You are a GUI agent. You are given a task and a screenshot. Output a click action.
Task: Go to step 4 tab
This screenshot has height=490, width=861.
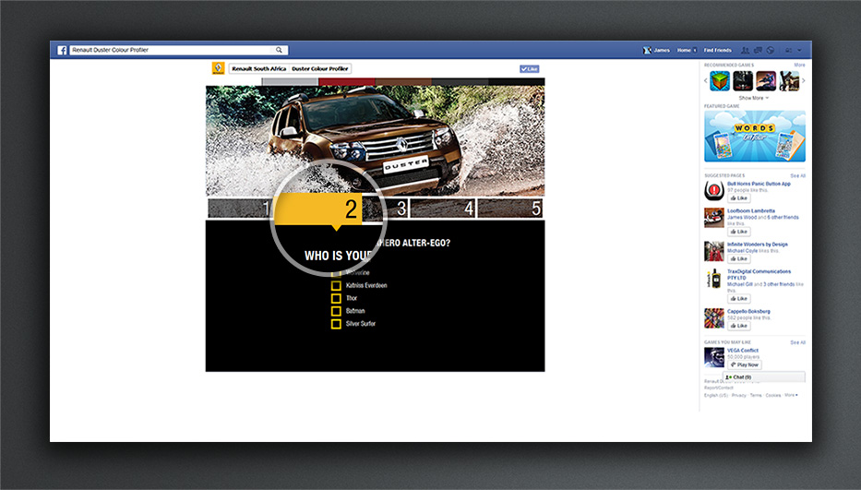tap(443, 209)
